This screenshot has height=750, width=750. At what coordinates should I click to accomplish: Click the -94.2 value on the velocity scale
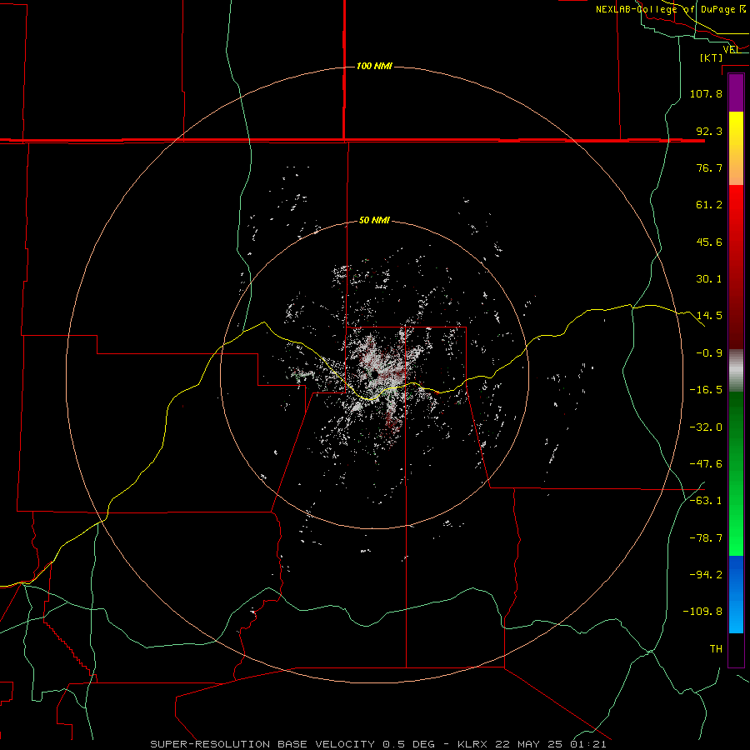(706, 575)
